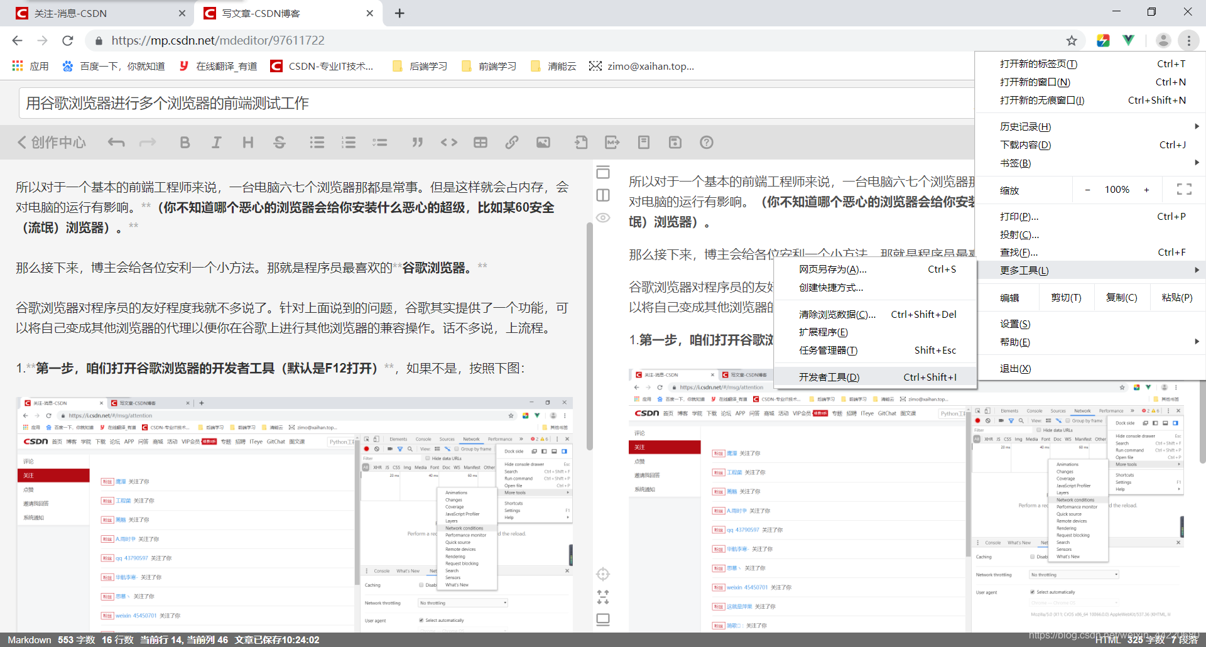Click the undo arrow in editor toolbar
This screenshot has height=647, width=1206.
pos(116,143)
